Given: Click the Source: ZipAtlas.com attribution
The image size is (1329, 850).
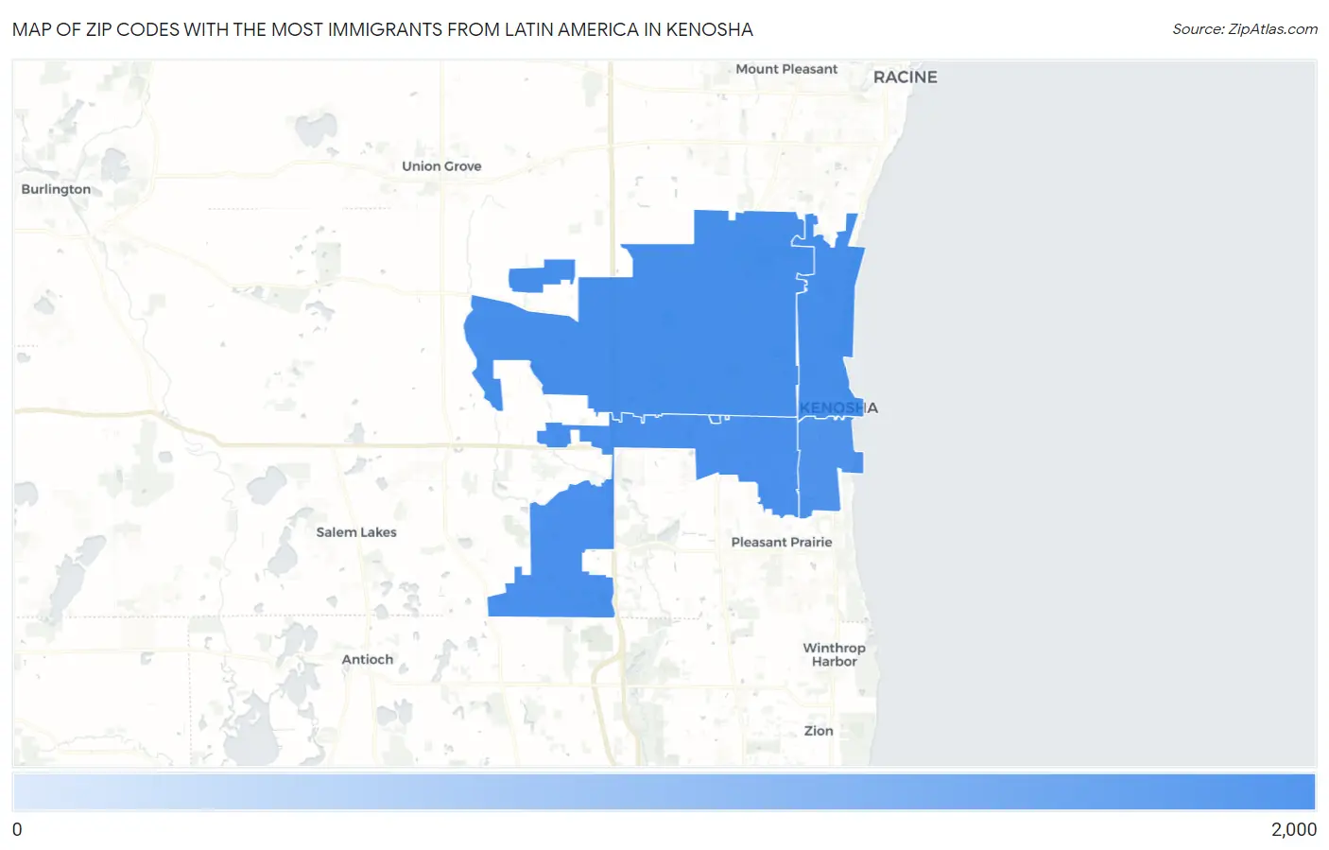Looking at the screenshot, I should point(1245,29).
